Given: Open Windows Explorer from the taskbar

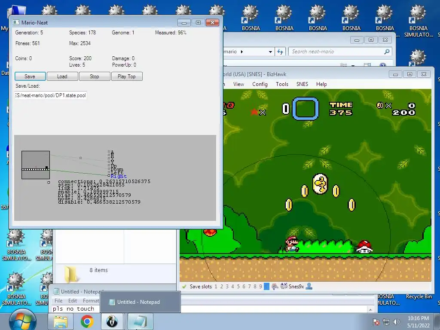Looking at the screenshot, I should pyautogui.click(x=61, y=321).
